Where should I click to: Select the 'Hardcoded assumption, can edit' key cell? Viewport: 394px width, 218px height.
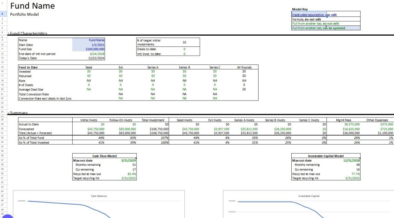(309, 15)
